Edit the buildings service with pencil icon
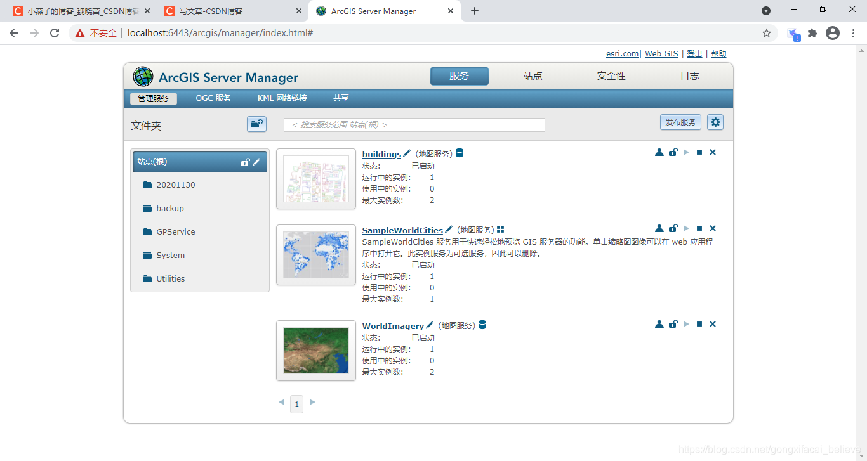Image resolution: width=867 pixels, height=461 pixels. pos(407,153)
